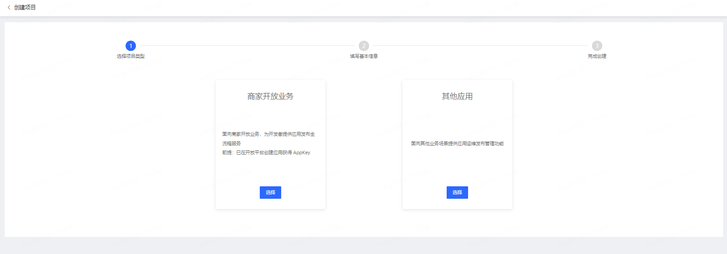Click the step 2 circle icon
The width and height of the screenshot is (727, 254).
coord(364,46)
